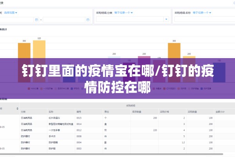Viewport: 235px width, 157px height.
Task: Click the chart bar labeled 320
Action: tap(39, 61)
